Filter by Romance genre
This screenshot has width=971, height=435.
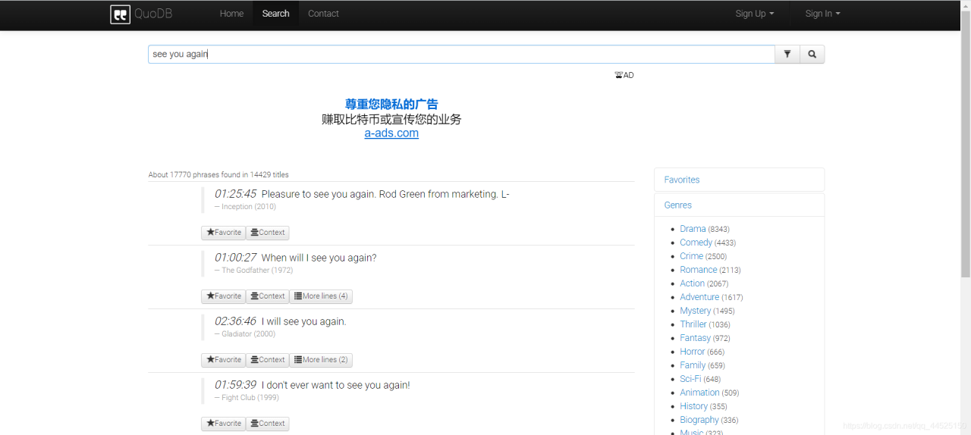(x=698, y=270)
